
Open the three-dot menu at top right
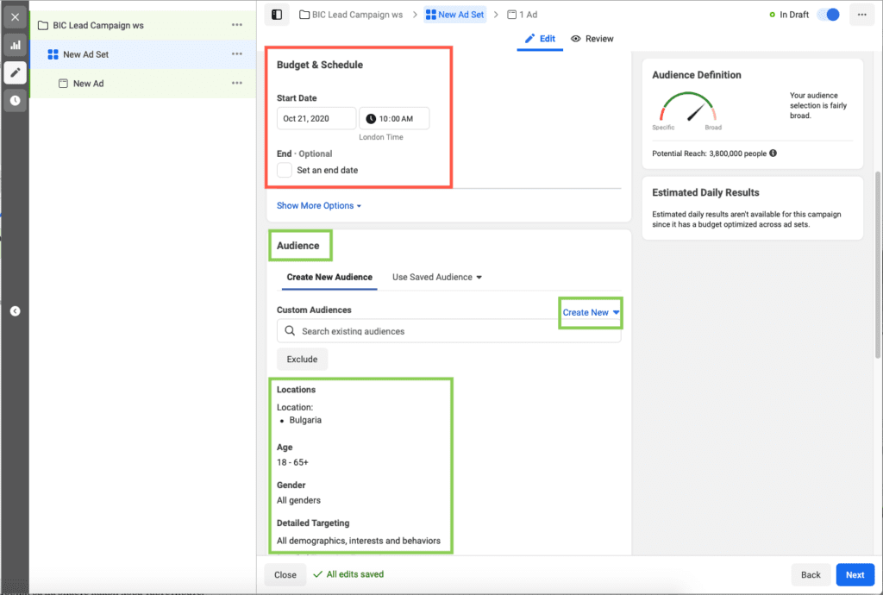pos(861,15)
